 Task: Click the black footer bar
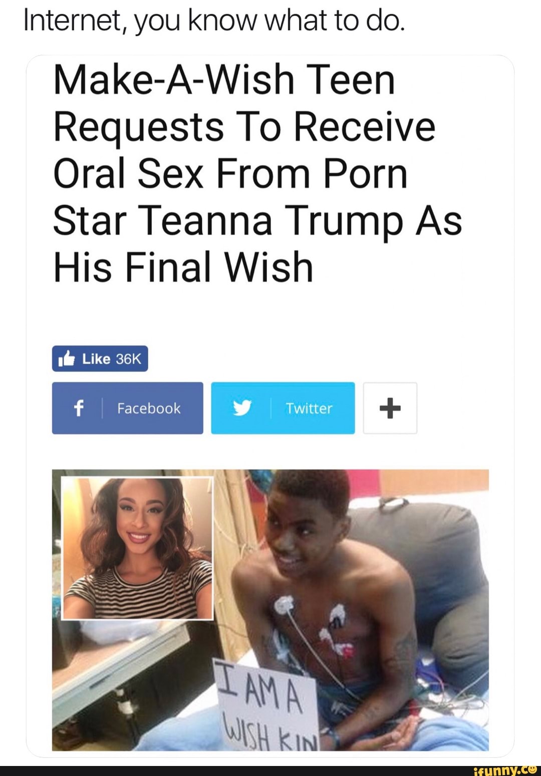270,770
